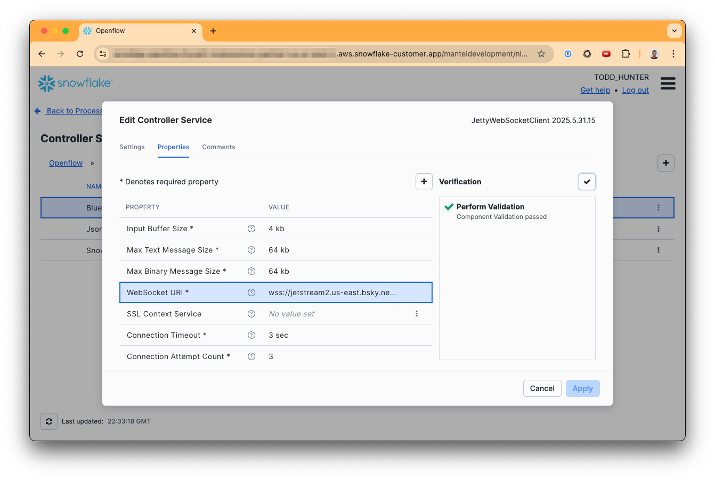Show help tooltip for WebSocket URI
Image resolution: width=715 pixels, height=480 pixels.
click(251, 292)
